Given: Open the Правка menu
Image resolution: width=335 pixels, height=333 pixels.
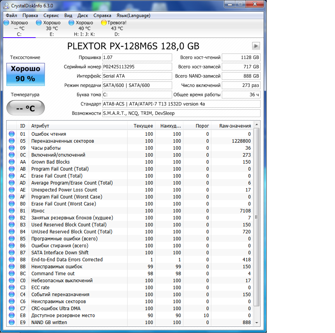Looking at the screenshot, I should [x=30, y=16].
